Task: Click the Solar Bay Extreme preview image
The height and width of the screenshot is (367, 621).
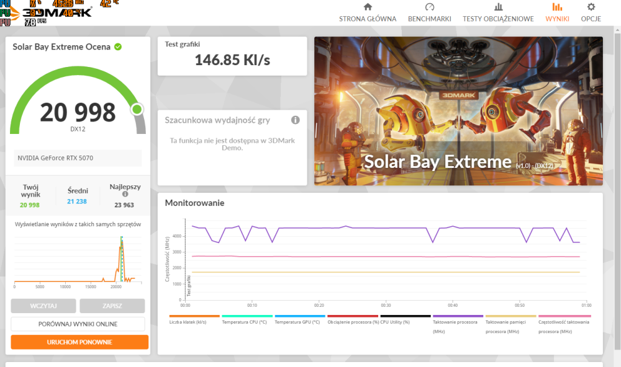Action: coord(458,110)
